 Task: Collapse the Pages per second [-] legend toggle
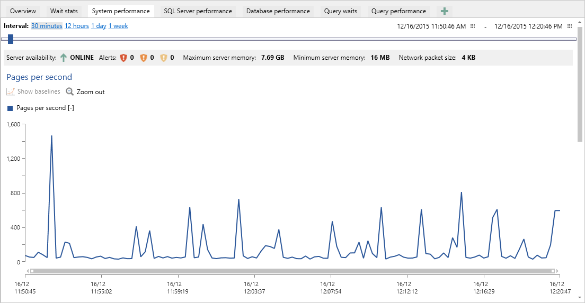coord(71,108)
